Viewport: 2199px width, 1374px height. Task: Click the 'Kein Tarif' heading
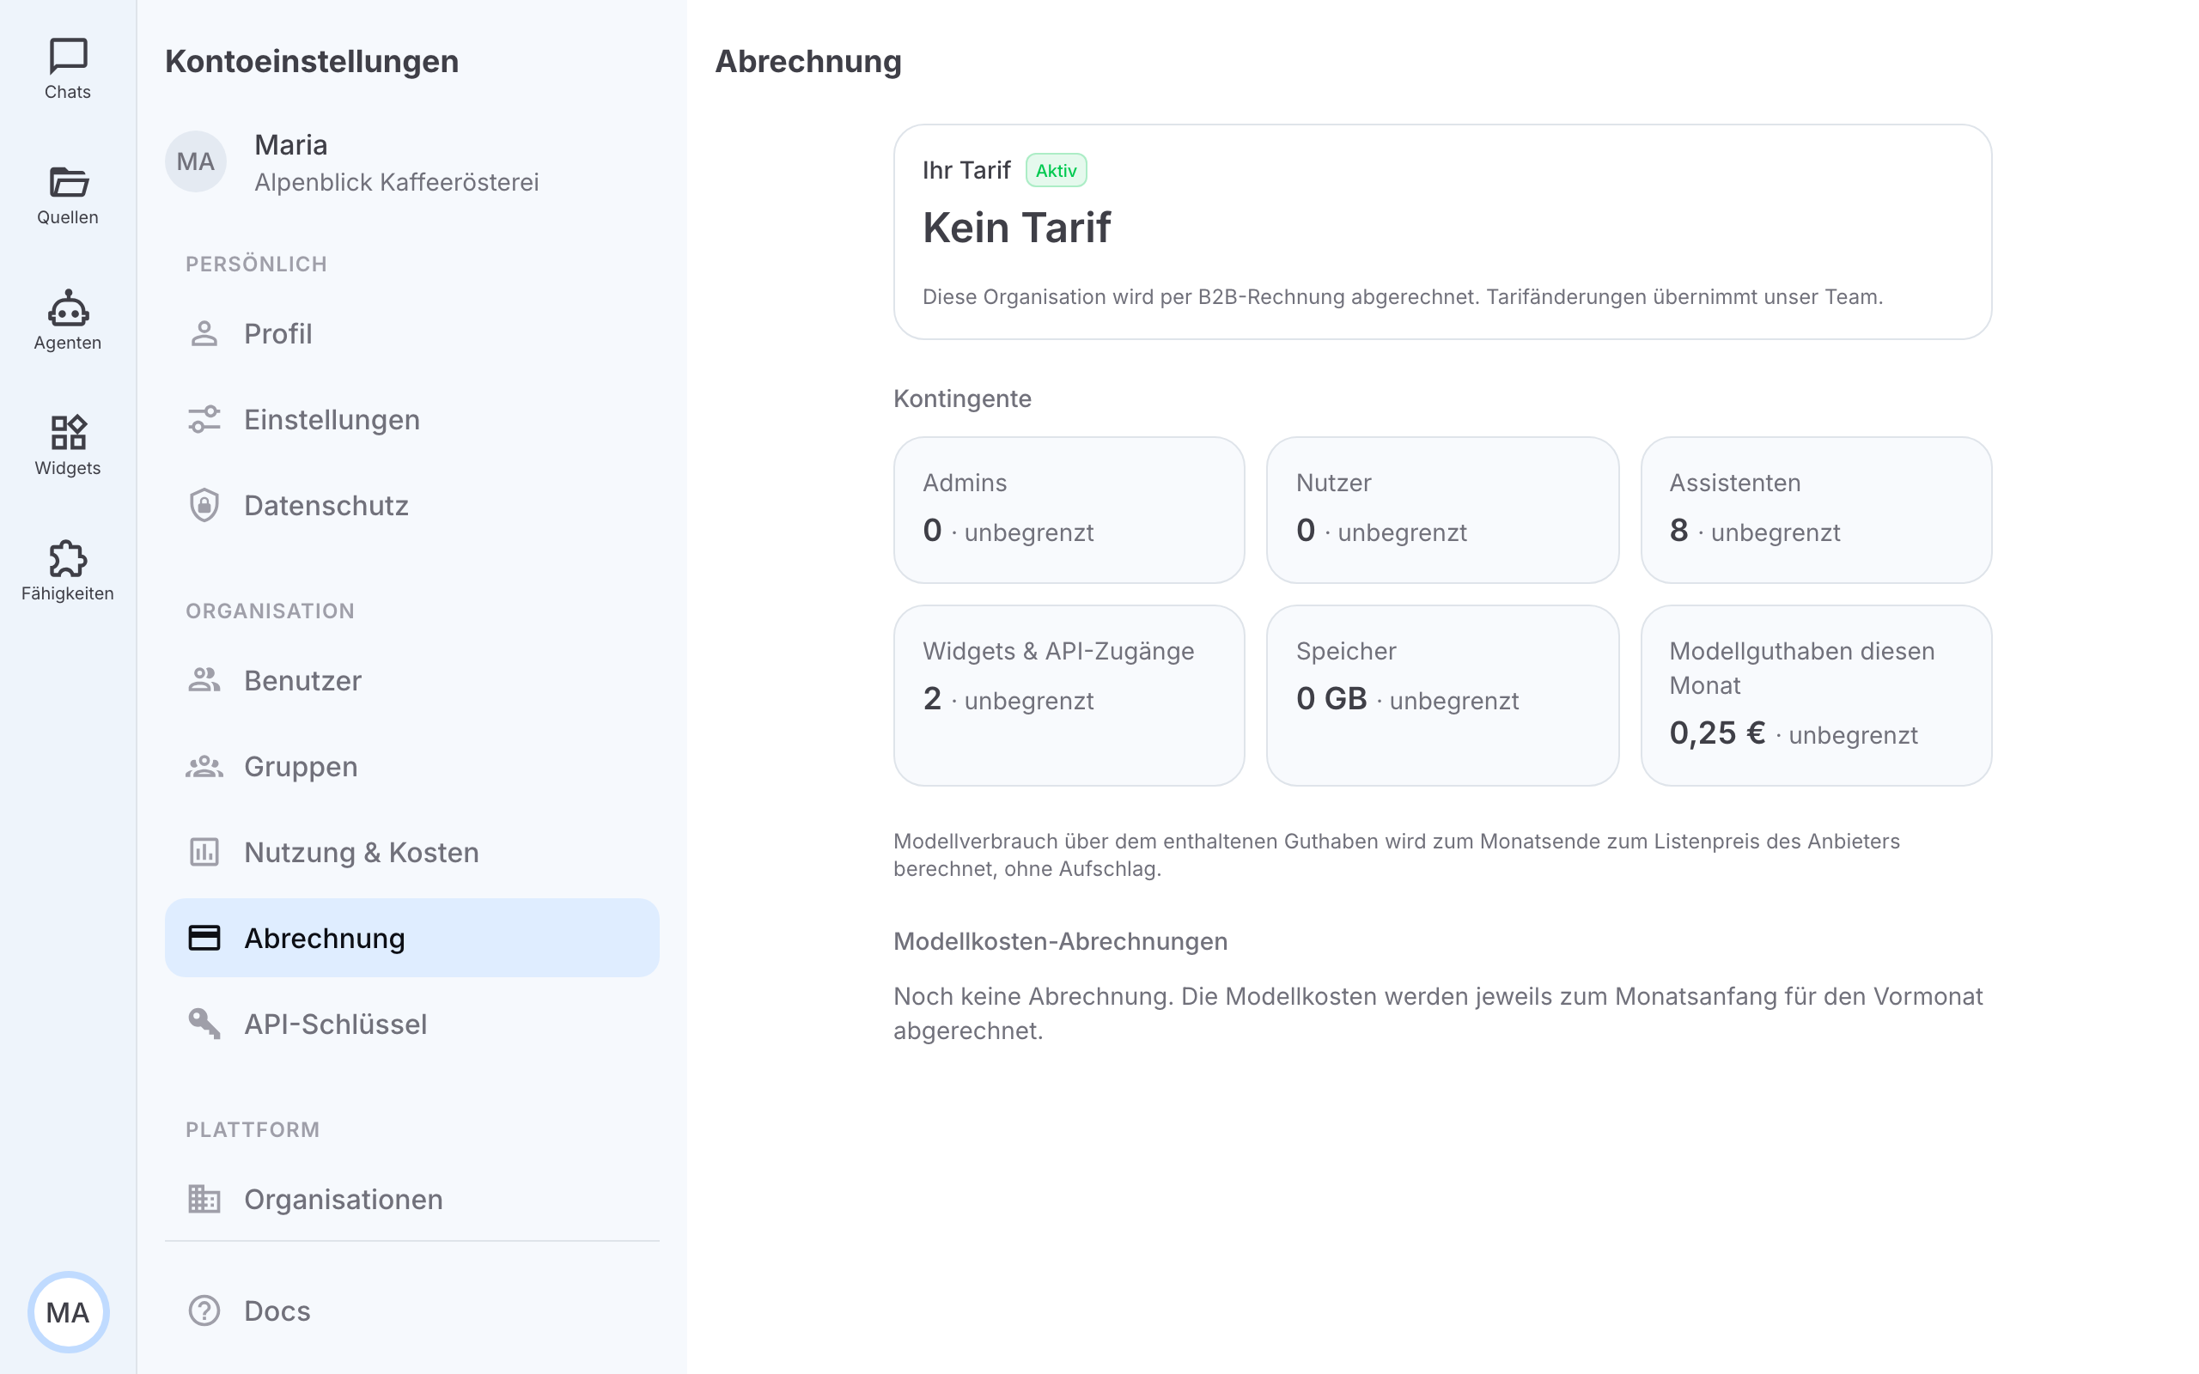[1016, 228]
